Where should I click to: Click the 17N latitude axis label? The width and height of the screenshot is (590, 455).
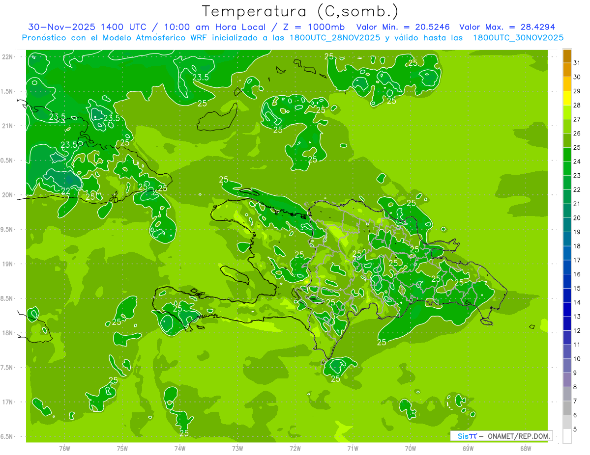7,402
